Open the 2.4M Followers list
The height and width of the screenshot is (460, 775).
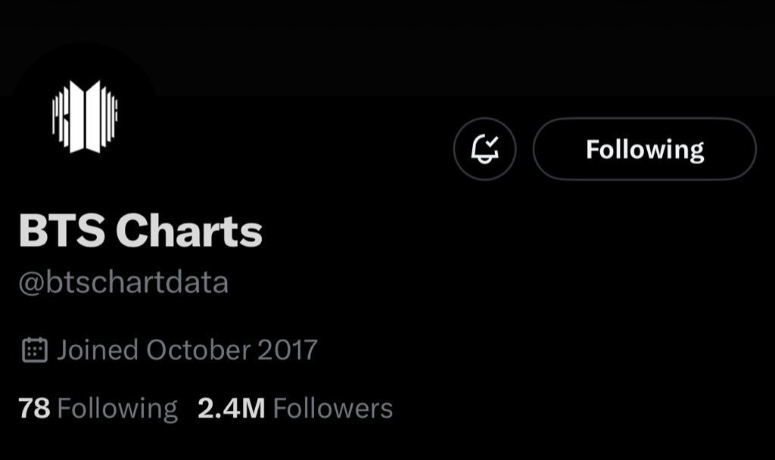(x=295, y=409)
